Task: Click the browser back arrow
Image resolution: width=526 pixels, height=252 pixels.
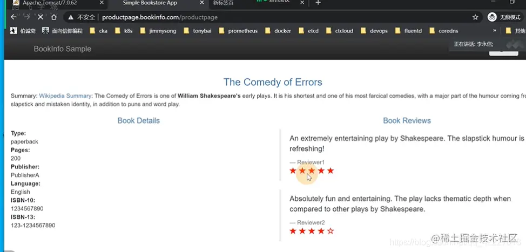Action: [x=14, y=17]
